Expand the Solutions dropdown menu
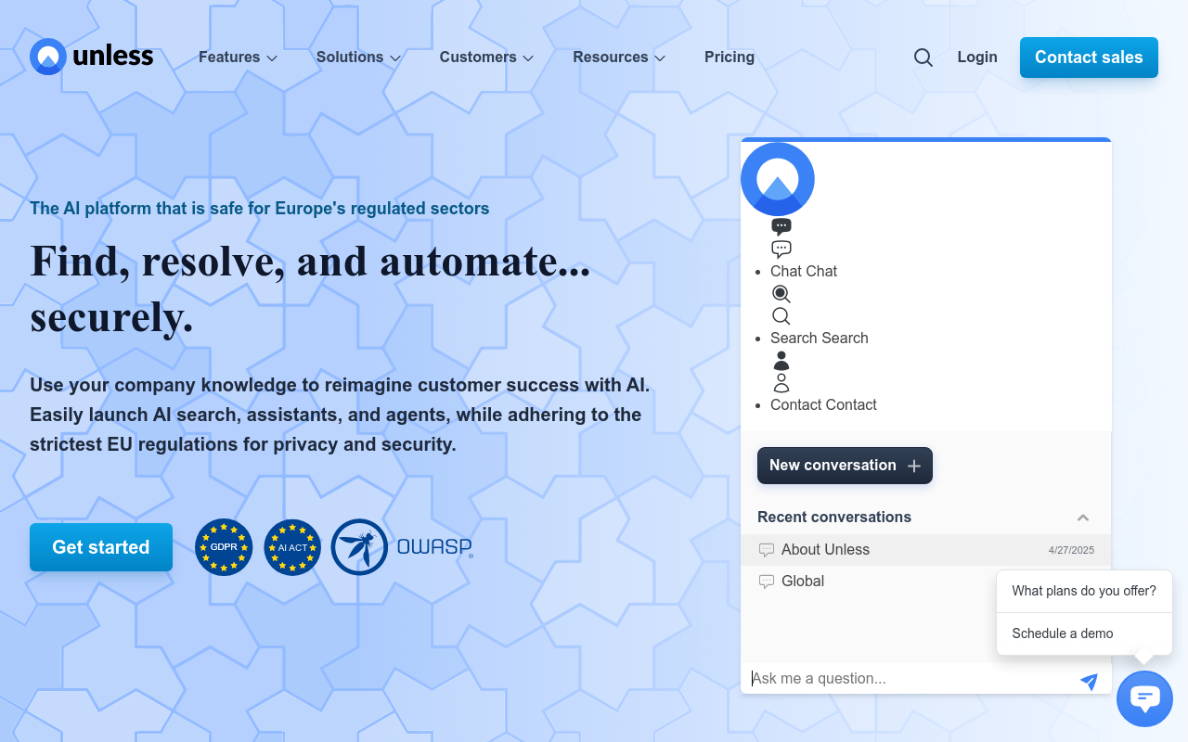The height and width of the screenshot is (742, 1188). point(358,57)
